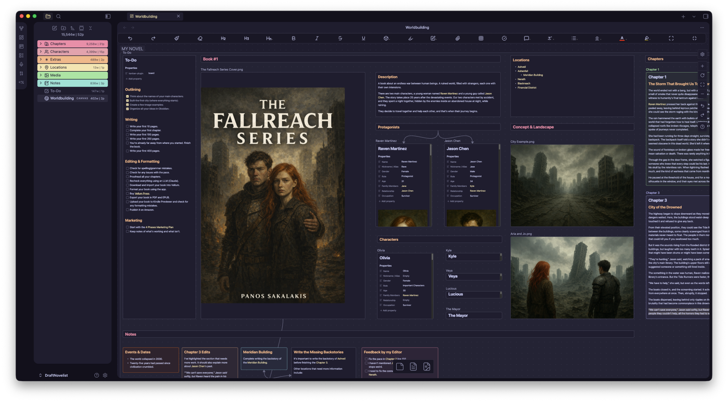Viewport: 728px width, 402px height.
Task: Open the 4 Phases Marketing Plan link
Action: (159, 227)
